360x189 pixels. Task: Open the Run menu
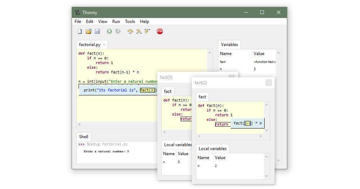(116, 22)
